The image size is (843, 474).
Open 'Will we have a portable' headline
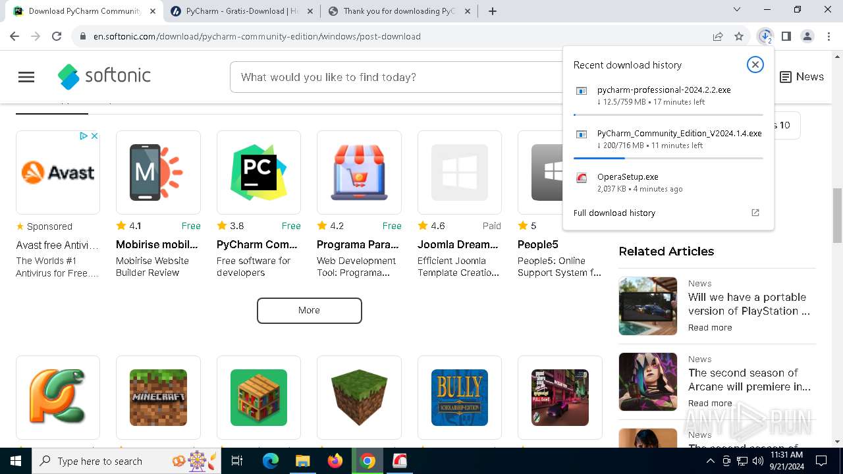(749, 303)
